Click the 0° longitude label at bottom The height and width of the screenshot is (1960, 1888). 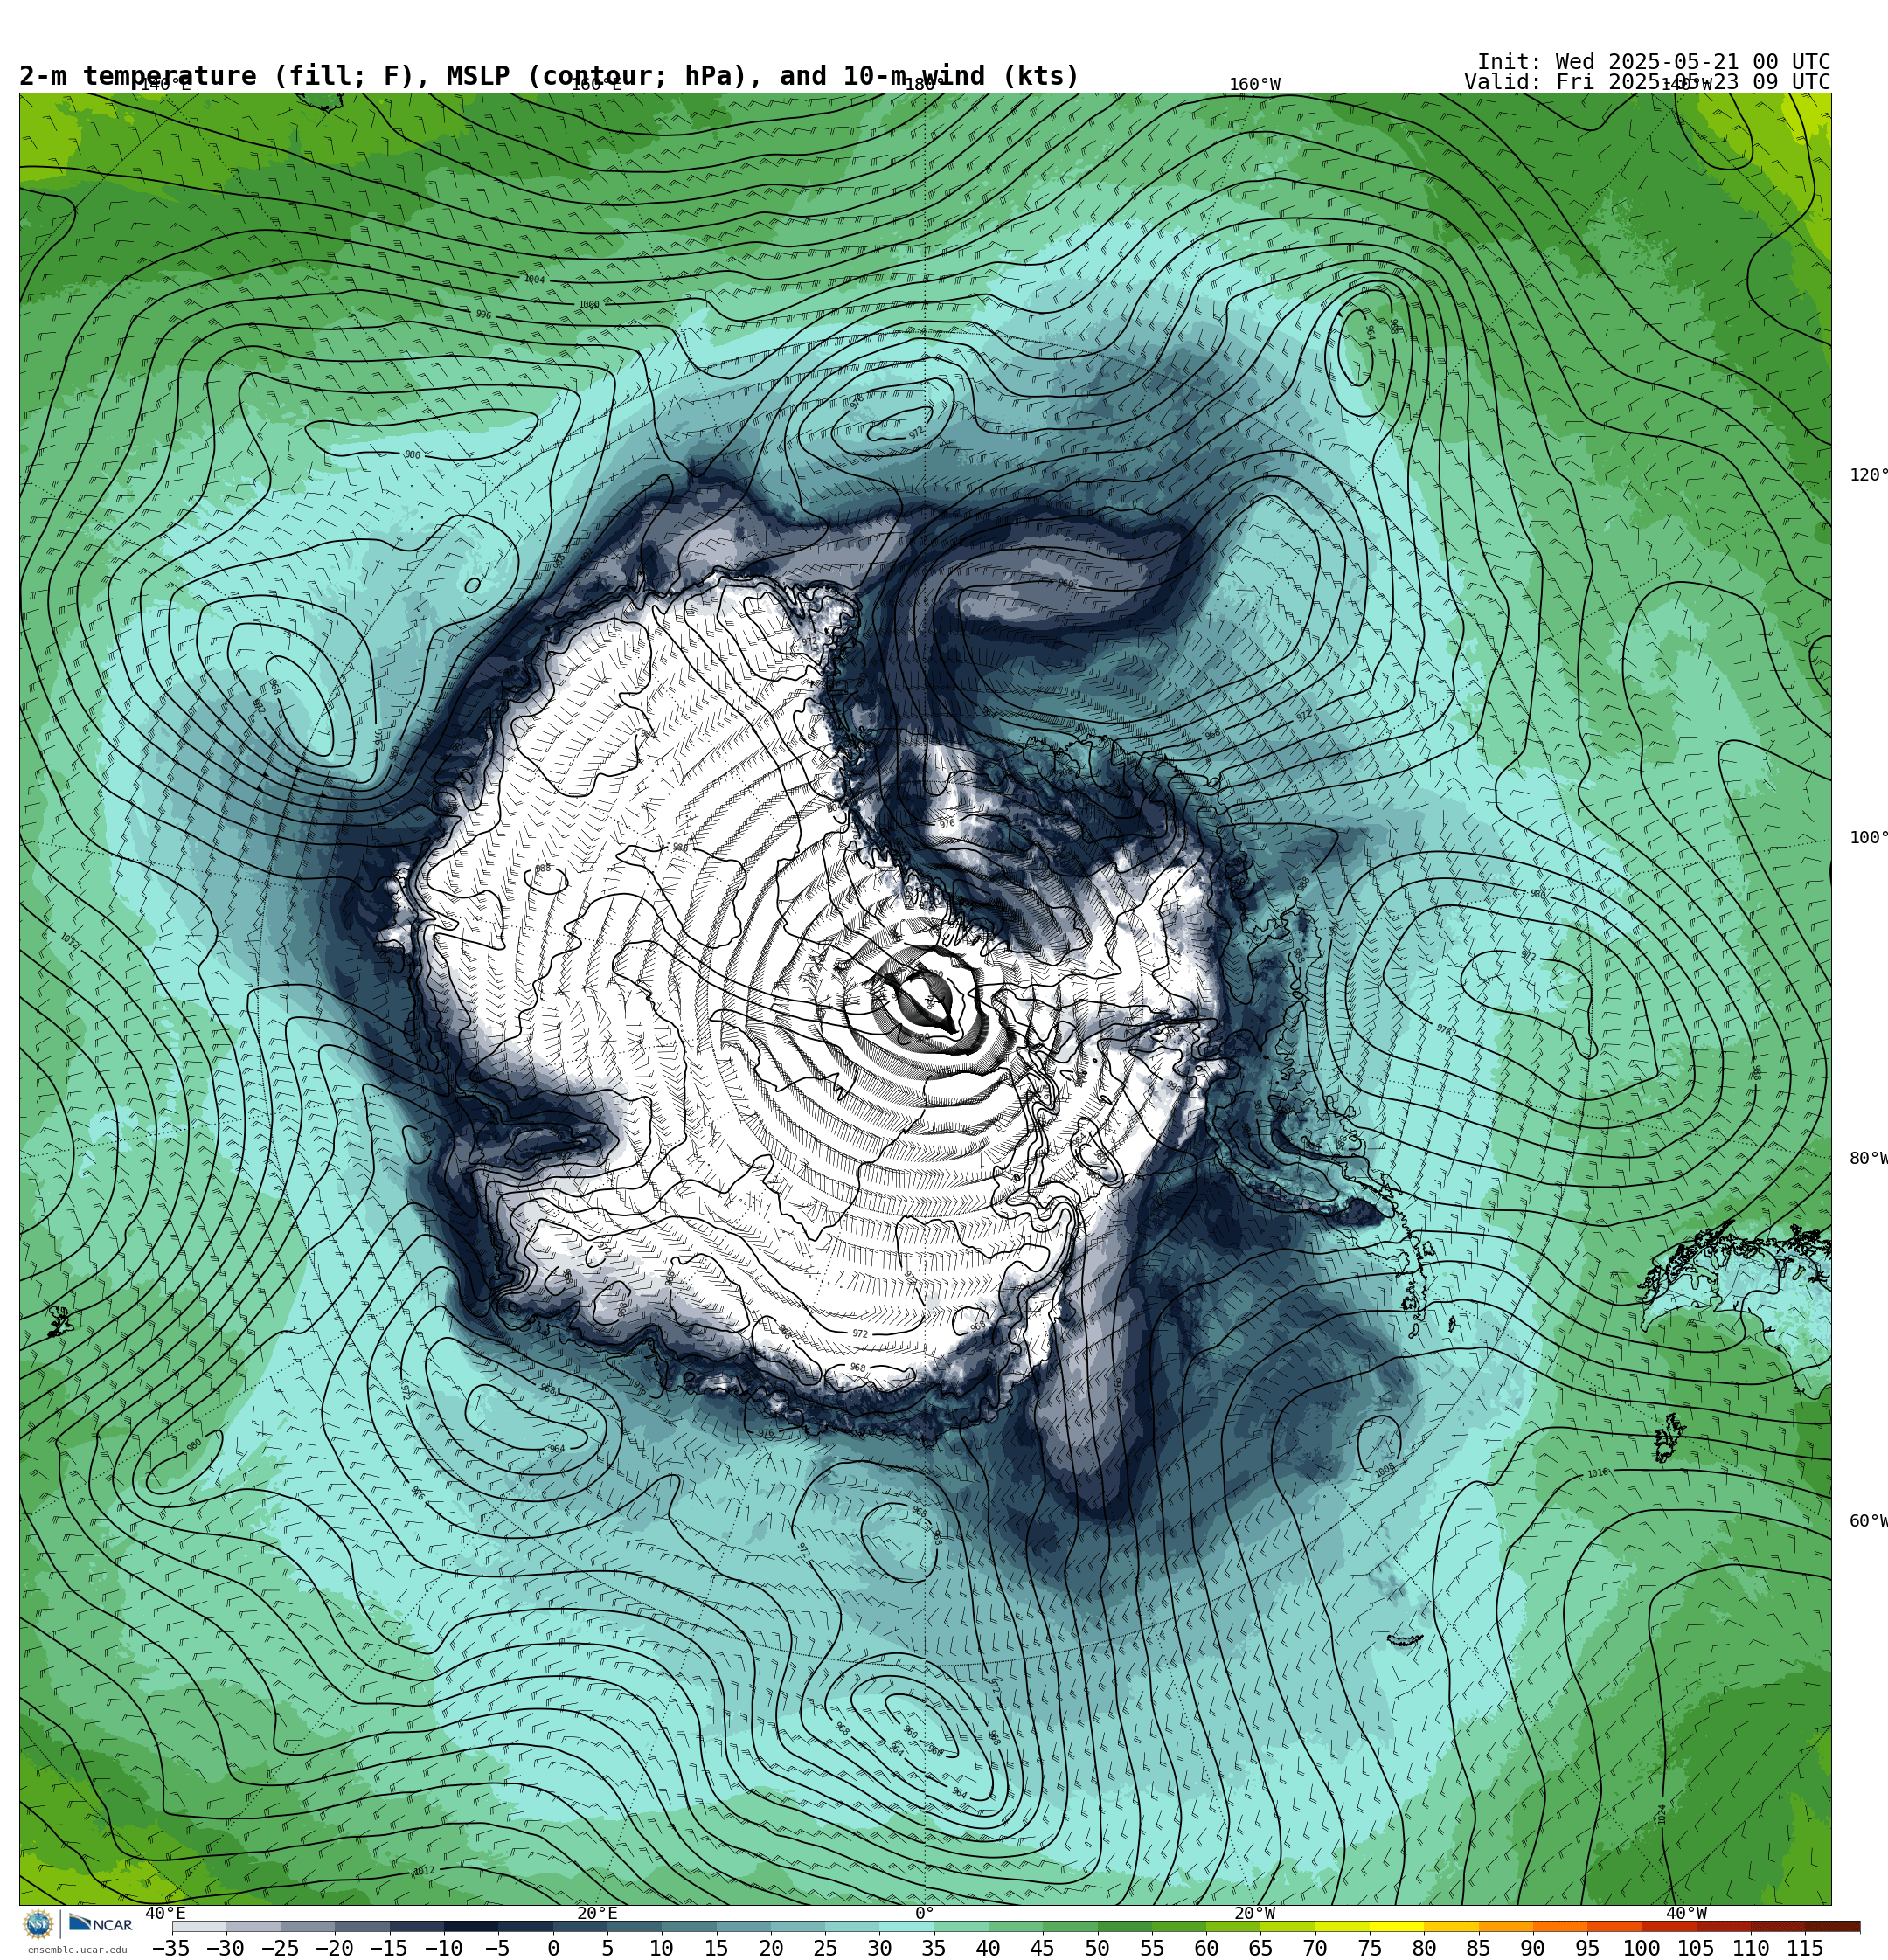pos(925,1913)
